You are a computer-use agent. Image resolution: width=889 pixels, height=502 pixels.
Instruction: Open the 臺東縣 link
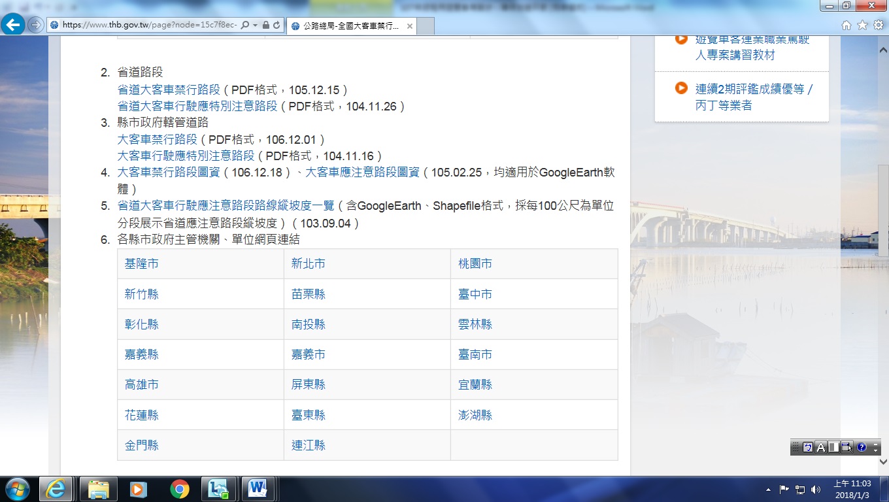[x=309, y=415]
